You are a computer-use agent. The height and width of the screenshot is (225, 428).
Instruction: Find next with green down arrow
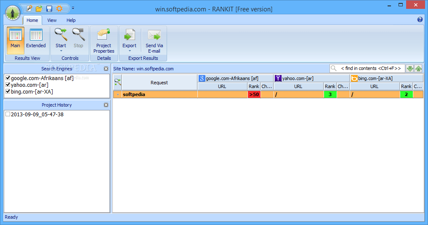pyautogui.click(x=410, y=69)
